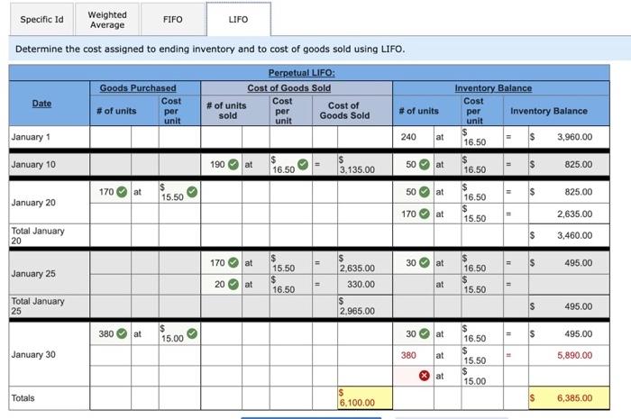Edit January 30 goods purchased units 380

click(111, 333)
